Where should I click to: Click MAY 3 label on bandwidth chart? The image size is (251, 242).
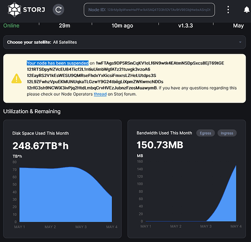point(206,226)
